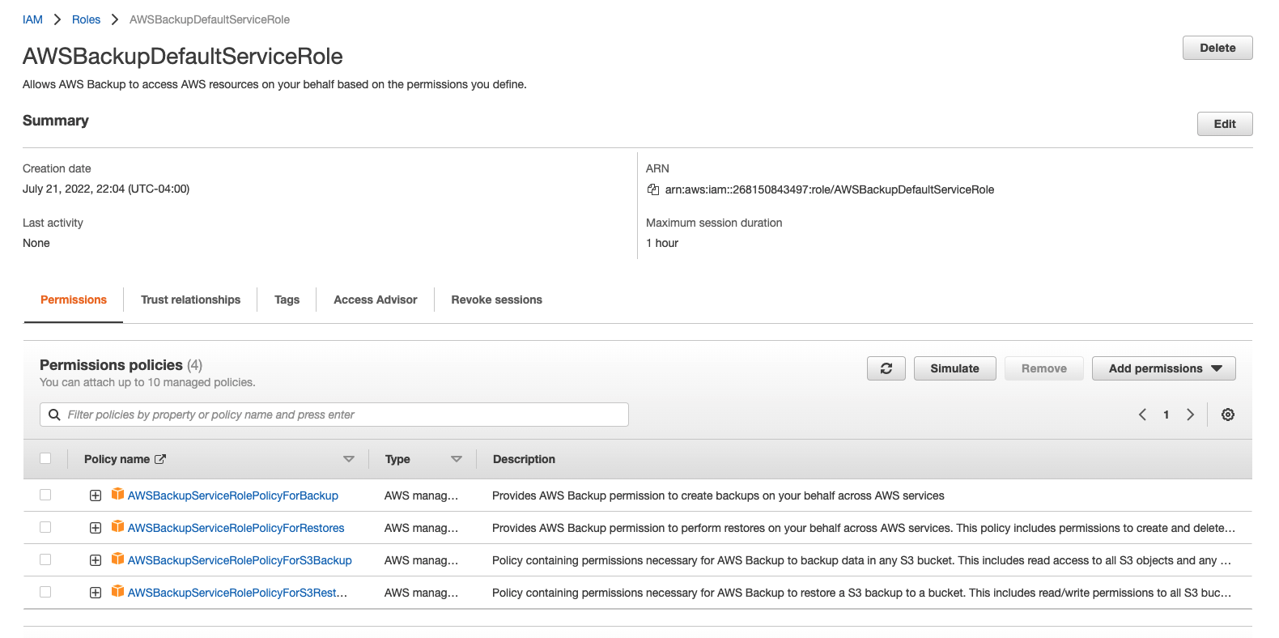This screenshot has width=1279, height=638.
Task: Click the refresh policies icon button
Action: (886, 368)
